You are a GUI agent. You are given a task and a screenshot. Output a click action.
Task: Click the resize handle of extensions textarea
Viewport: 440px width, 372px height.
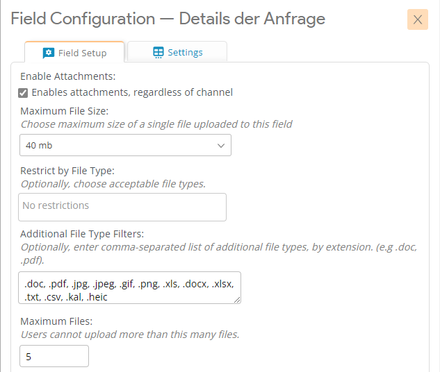[237, 299]
